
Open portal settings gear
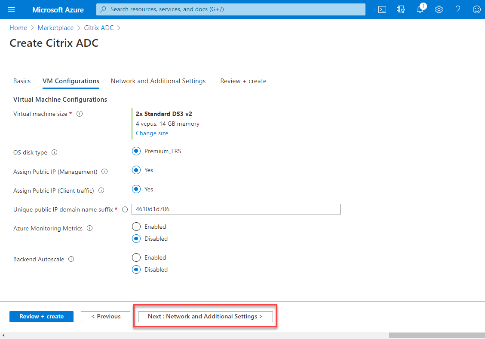pos(439,9)
